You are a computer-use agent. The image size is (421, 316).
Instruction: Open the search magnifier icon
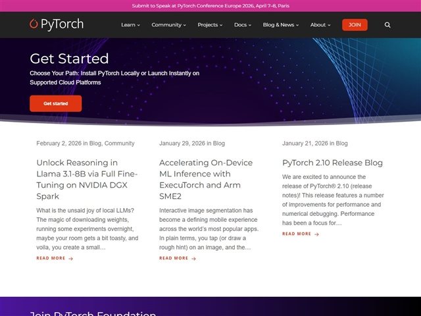coord(387,25)
